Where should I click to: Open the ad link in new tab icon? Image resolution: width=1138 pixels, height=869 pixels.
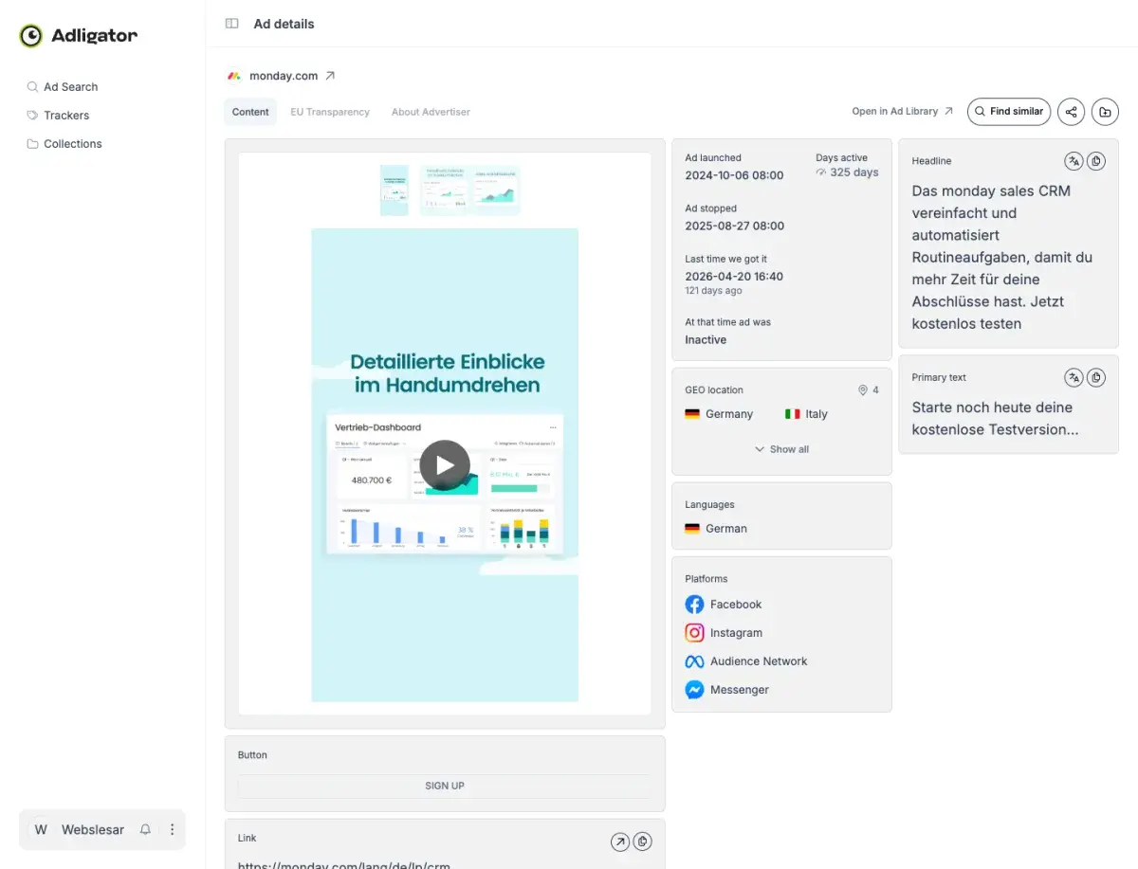(x=620, y=842)
